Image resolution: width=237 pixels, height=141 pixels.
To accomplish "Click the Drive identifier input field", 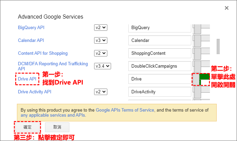I will 160,79.
